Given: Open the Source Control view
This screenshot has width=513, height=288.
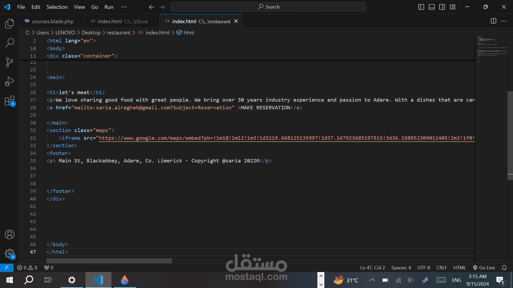Looking at the screenshot, I should (10, 62).
